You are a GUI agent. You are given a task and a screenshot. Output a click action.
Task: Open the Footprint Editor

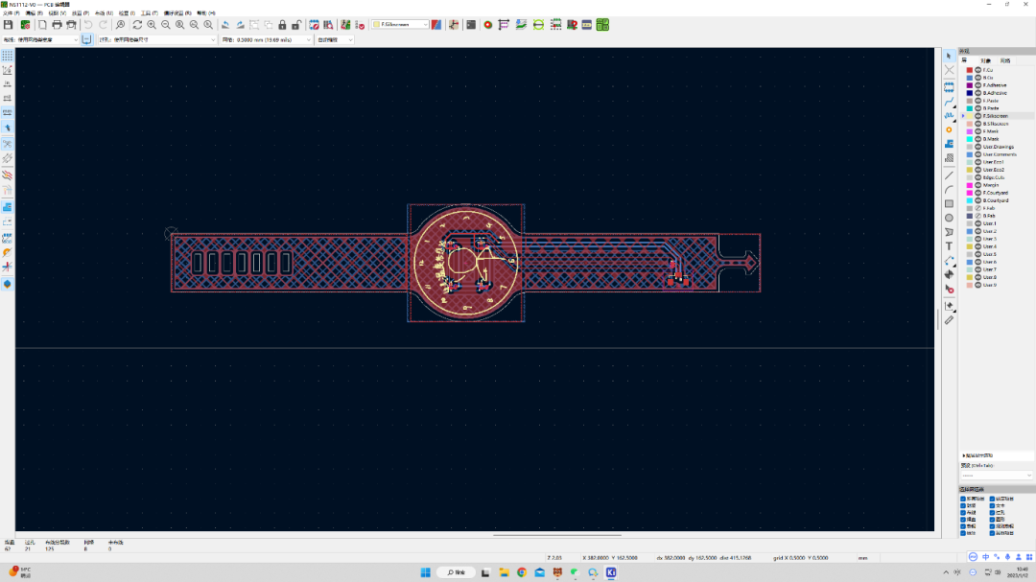pyautogui.click(x=315, y=25)
